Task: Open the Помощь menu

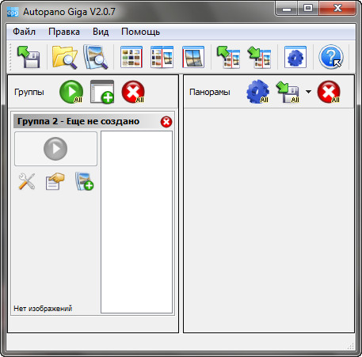Action: pos(140,32)
